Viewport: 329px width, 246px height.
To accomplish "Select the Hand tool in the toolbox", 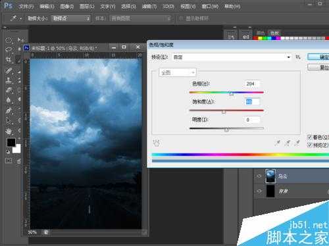I will [x=9, y=131].
